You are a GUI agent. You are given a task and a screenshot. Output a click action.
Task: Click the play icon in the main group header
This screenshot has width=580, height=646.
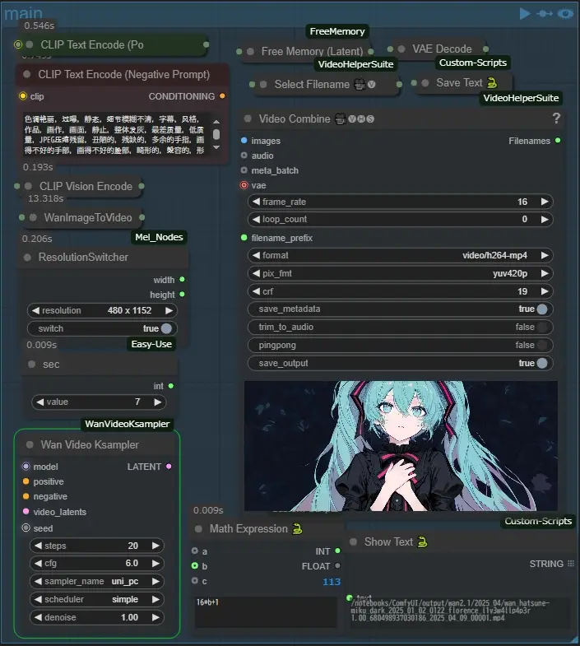pyautogui.click(x=525, y=14)
